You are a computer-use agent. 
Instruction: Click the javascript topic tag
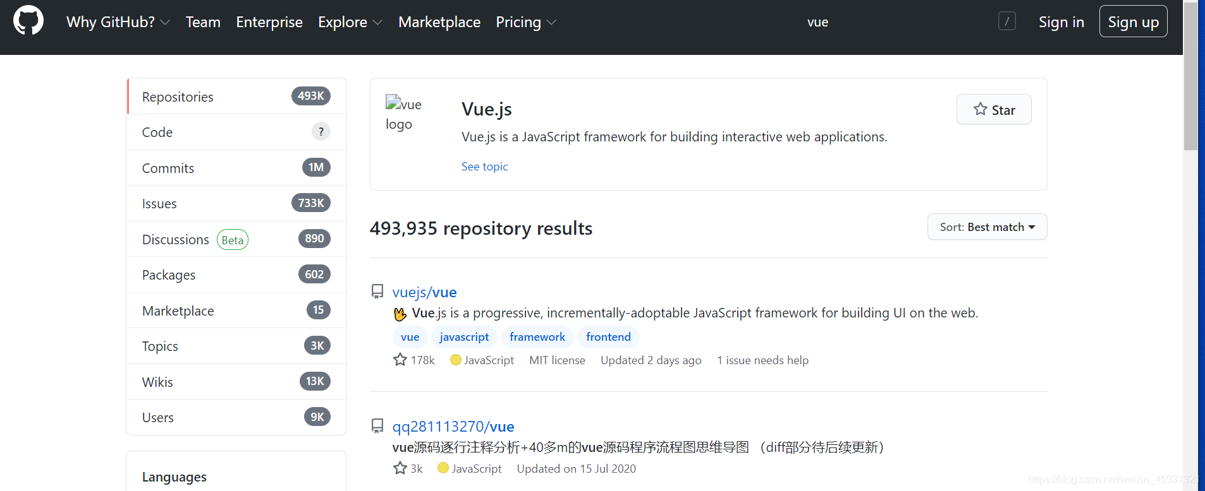pos(464,337)
